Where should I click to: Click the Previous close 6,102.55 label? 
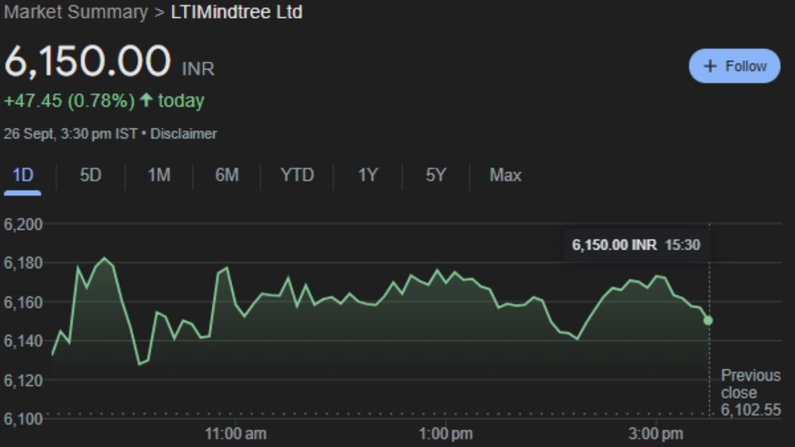750,392
